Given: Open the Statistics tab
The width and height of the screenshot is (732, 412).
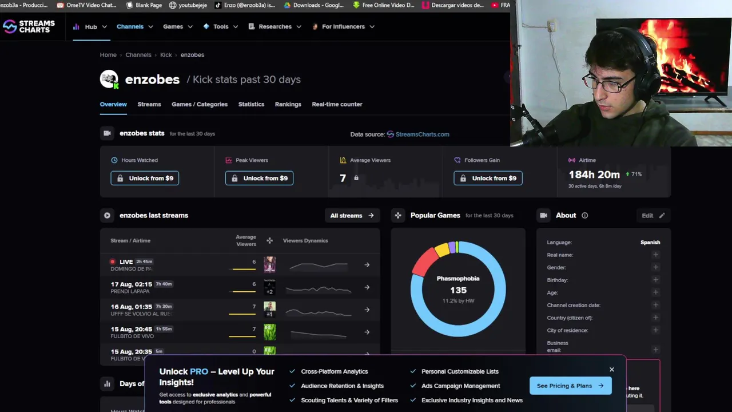Looking at the screenshot, I should 251,104.
